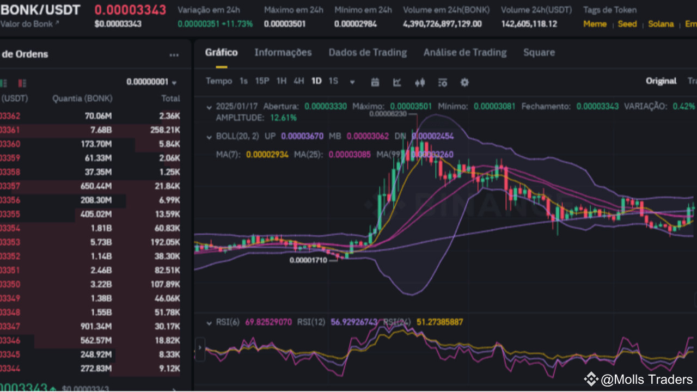Open Análise de Trading tab

point(465,53)
